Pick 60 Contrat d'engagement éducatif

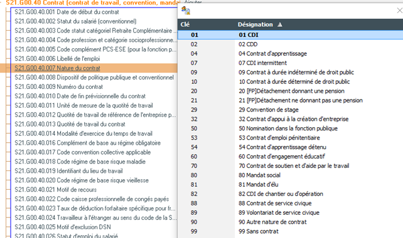click(x=281, y=157)
